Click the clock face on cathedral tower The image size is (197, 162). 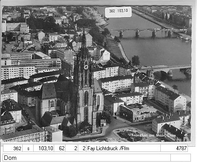(x=86, y=67)
